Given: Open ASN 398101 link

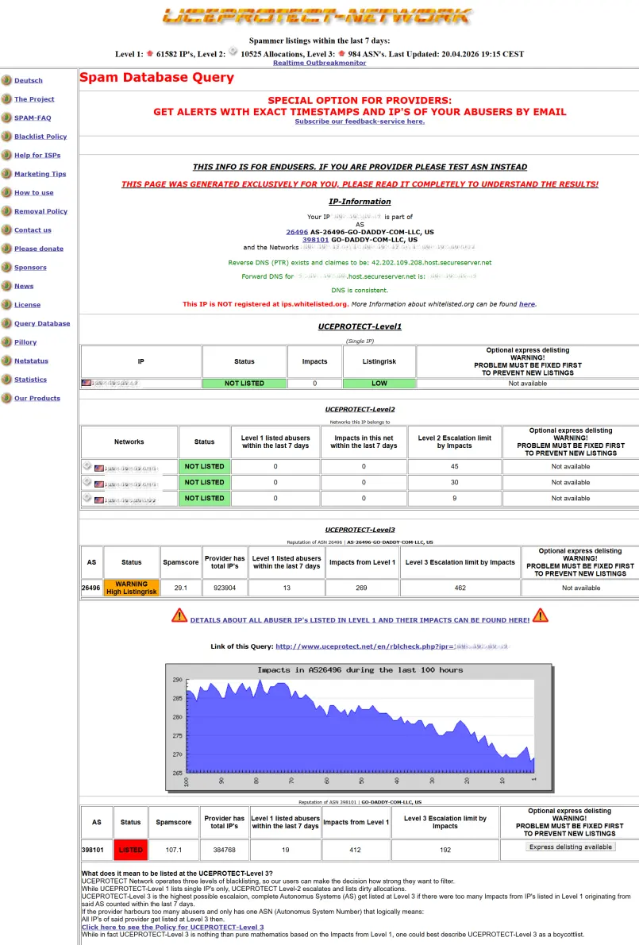Looking at the screenshot, I should 316,240.
